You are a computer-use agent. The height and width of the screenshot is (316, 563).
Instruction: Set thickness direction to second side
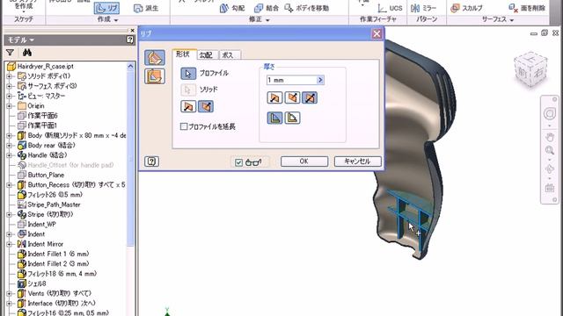(292, 97)
